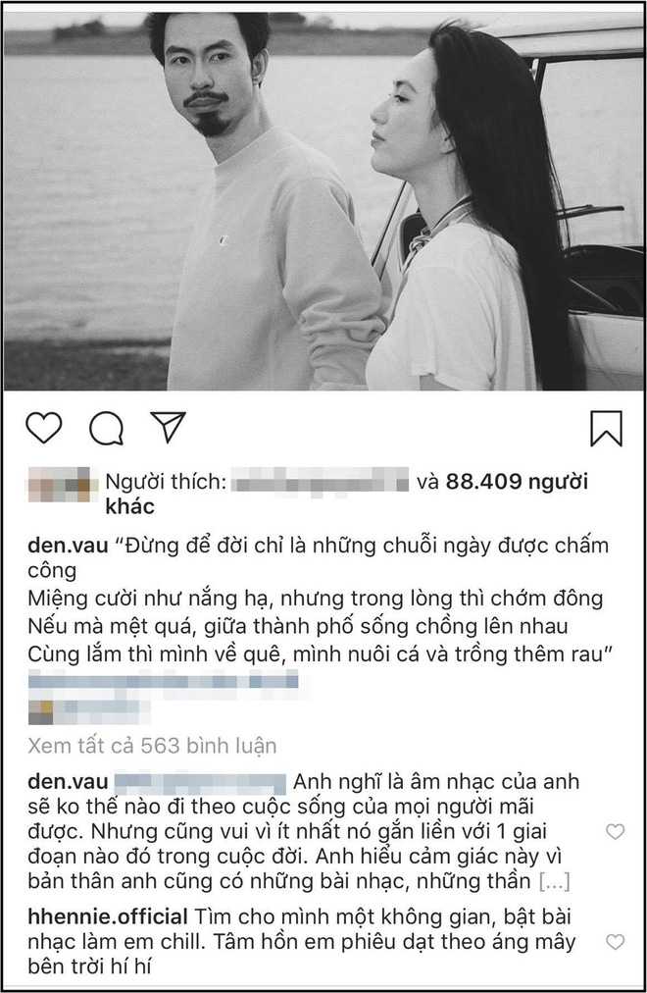Image resolution: width=647 pixels, height=993 pixels.
Task: Tap the blurred mention in den.vau's comment
Action: pyautogui.click(x=201, y=783)
